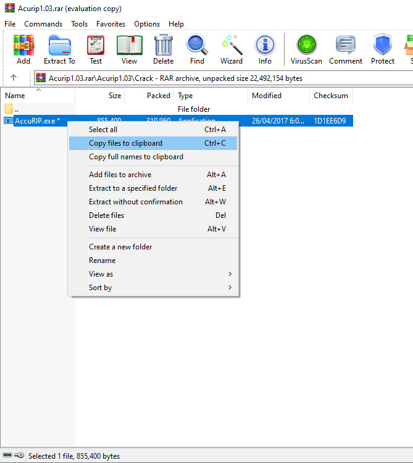This screenshot has height=463, width=413.
Task: Open the Tools menu
Action: [80, 24]
